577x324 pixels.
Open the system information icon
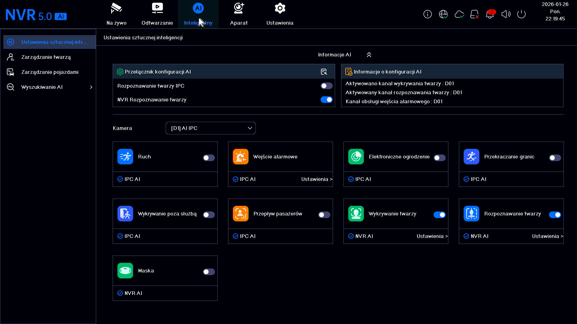coord(427,14)
